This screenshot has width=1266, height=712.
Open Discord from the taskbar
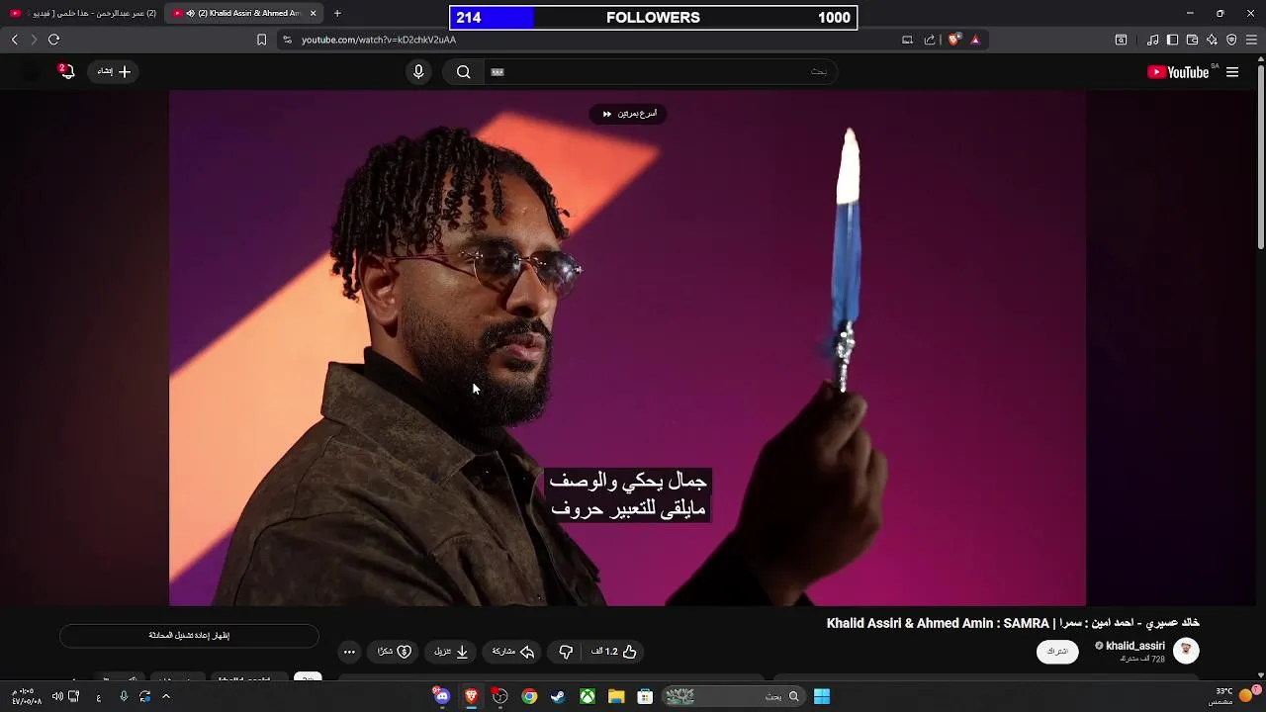tap(442, 696)
